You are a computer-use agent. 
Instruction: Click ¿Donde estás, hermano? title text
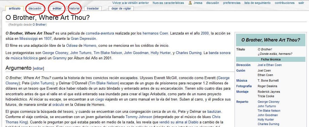pos(275,54)
